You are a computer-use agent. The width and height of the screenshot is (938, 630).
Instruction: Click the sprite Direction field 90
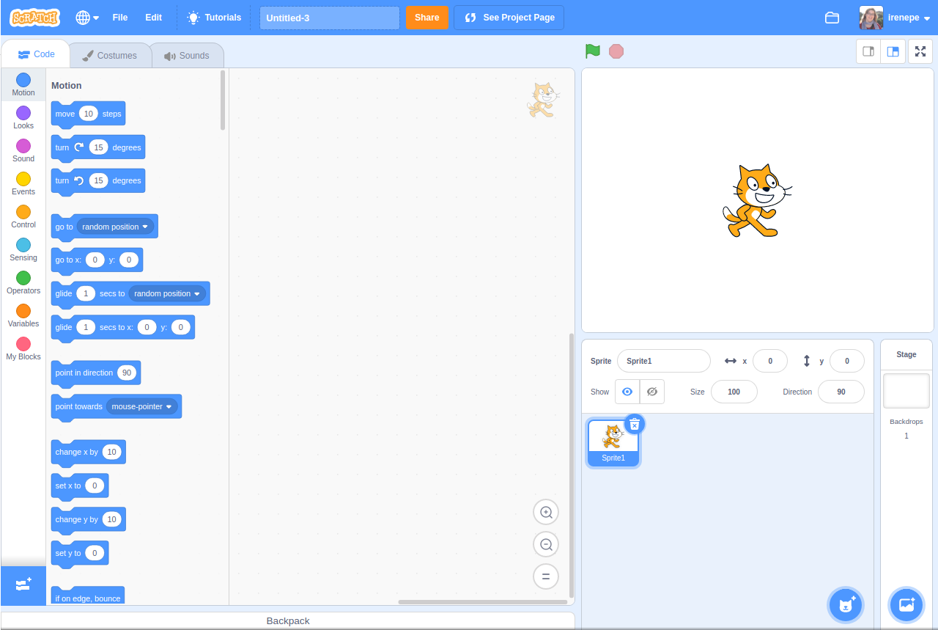[841, 392]
